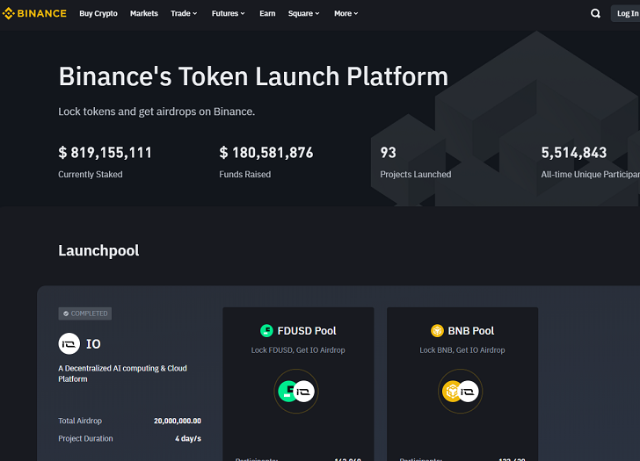The width and height of the screenshot is (640, 461).
Task: Click the Project Duration label
Action: 86,438
